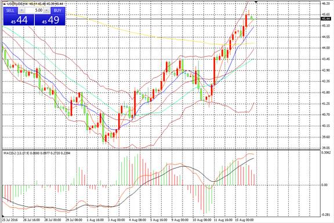Toggle one-click trading panel arrow beside symbol
Image resolution: width=334 pixels, height=223 pixels.
point(5,4)
